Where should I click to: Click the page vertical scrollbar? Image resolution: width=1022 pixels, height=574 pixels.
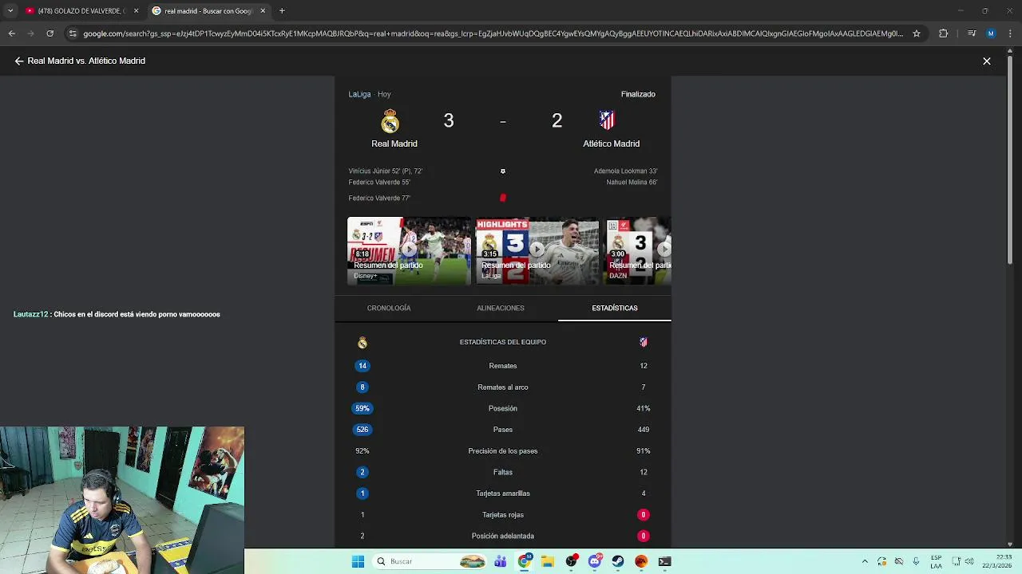point(1010,297)
